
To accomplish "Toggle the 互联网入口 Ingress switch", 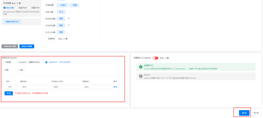I will pyautogui.click(x=155, y=58).
